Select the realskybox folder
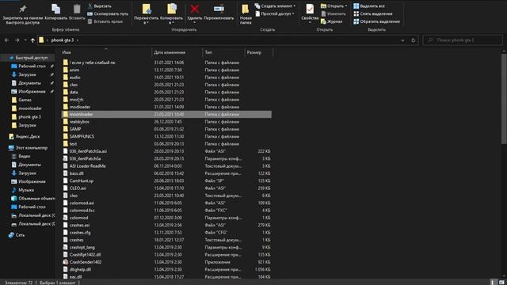507x285 pixels. coord(166,121)
